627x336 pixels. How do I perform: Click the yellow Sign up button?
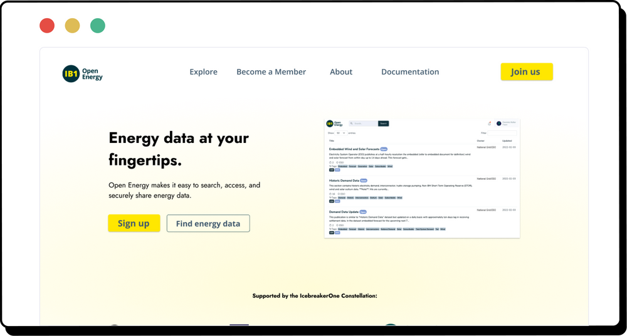point(134,223)
